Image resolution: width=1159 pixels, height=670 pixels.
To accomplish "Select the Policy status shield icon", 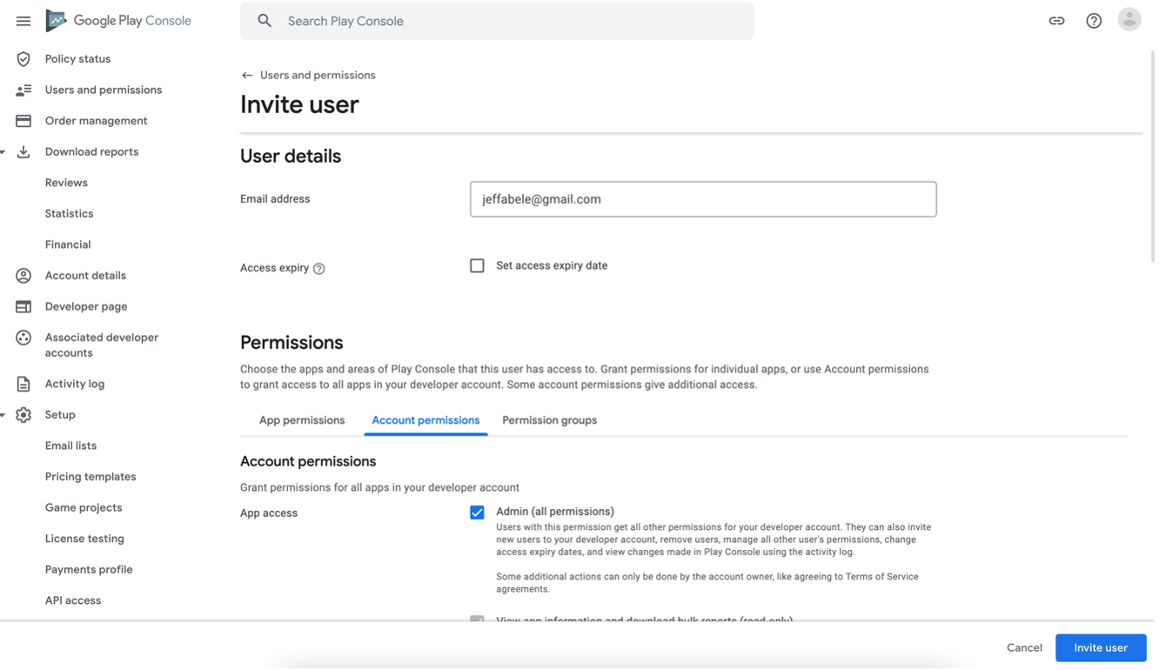I will point(23,59).
